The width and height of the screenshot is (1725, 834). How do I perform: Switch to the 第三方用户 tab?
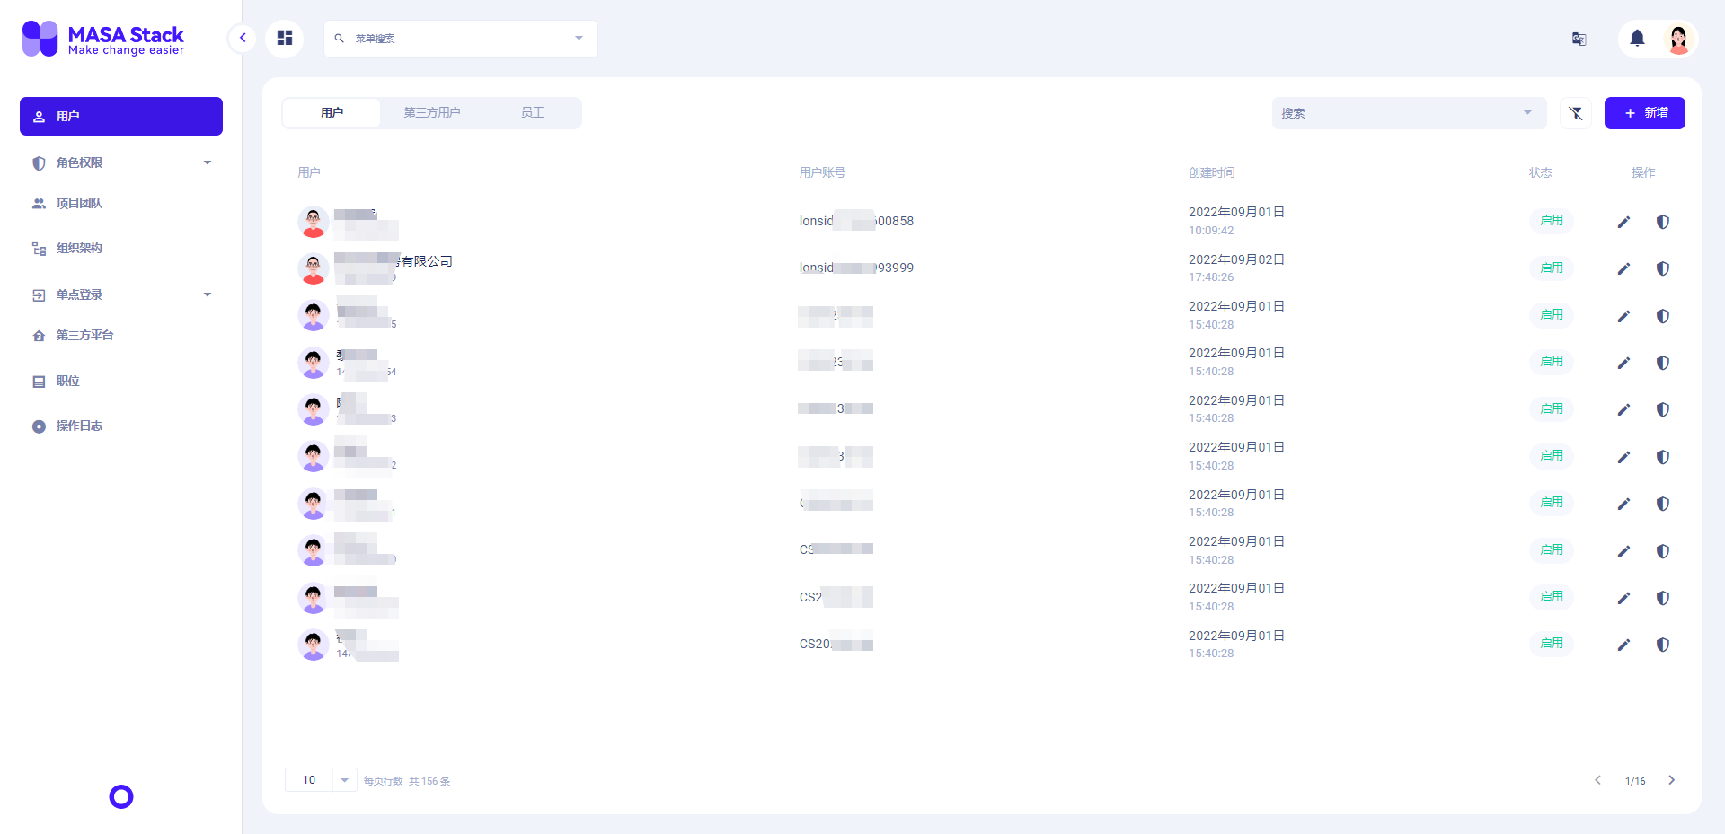coord(432,113)
